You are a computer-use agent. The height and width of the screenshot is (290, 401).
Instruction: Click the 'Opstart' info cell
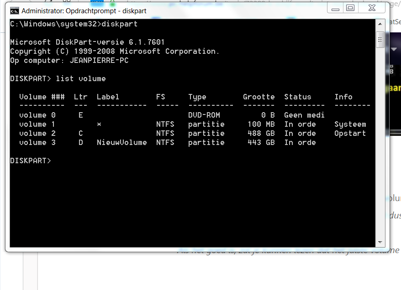click(350, 134)
